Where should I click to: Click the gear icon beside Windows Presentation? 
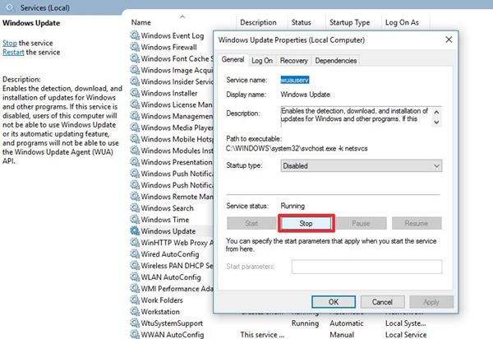click(135, 162)
